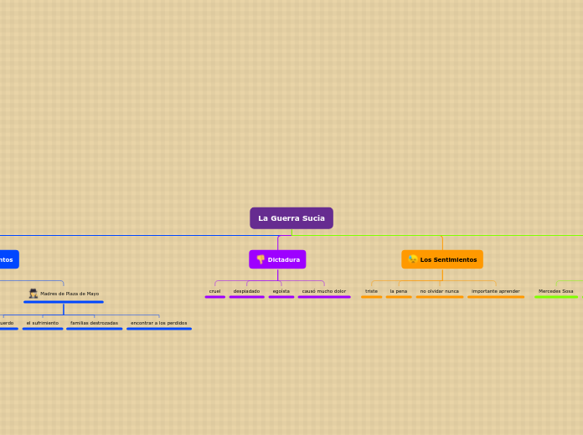Click the 'familias destrozadas' subtopic
Screen dimensions: 583x435
tap(94, 324)
